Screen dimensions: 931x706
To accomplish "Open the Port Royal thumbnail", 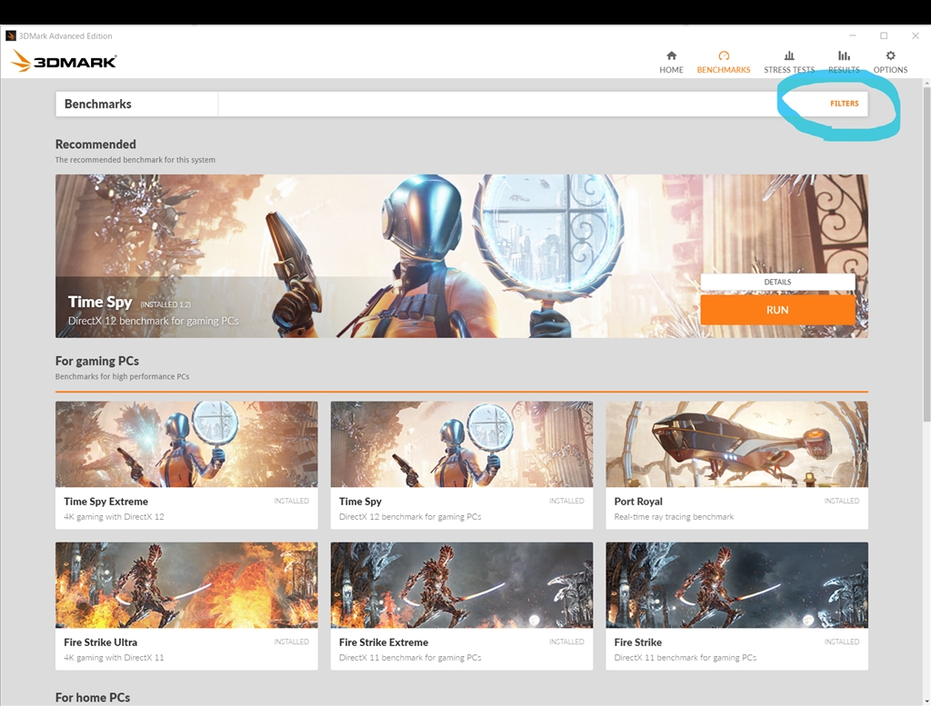I will [x=736, y=444].
